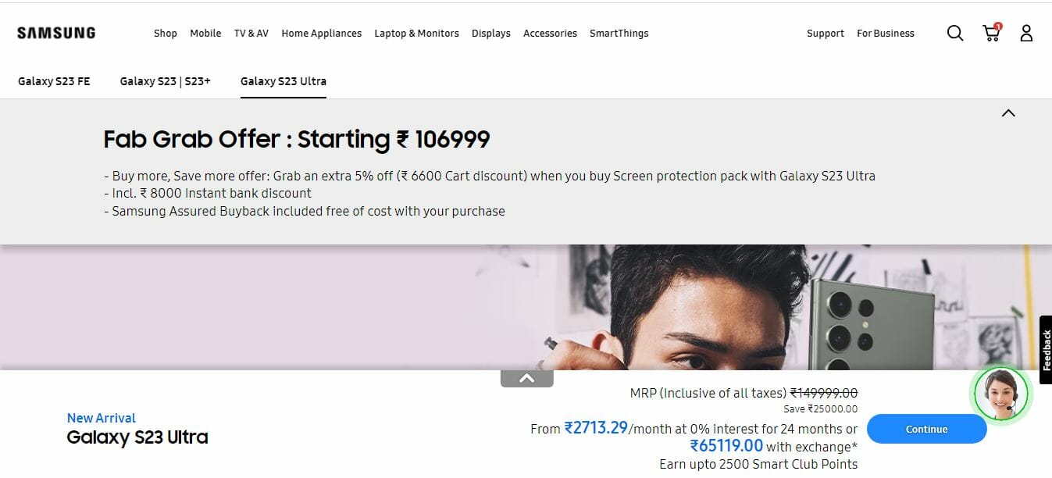Open the Laptop & Monitors menu

click(416, 34)
